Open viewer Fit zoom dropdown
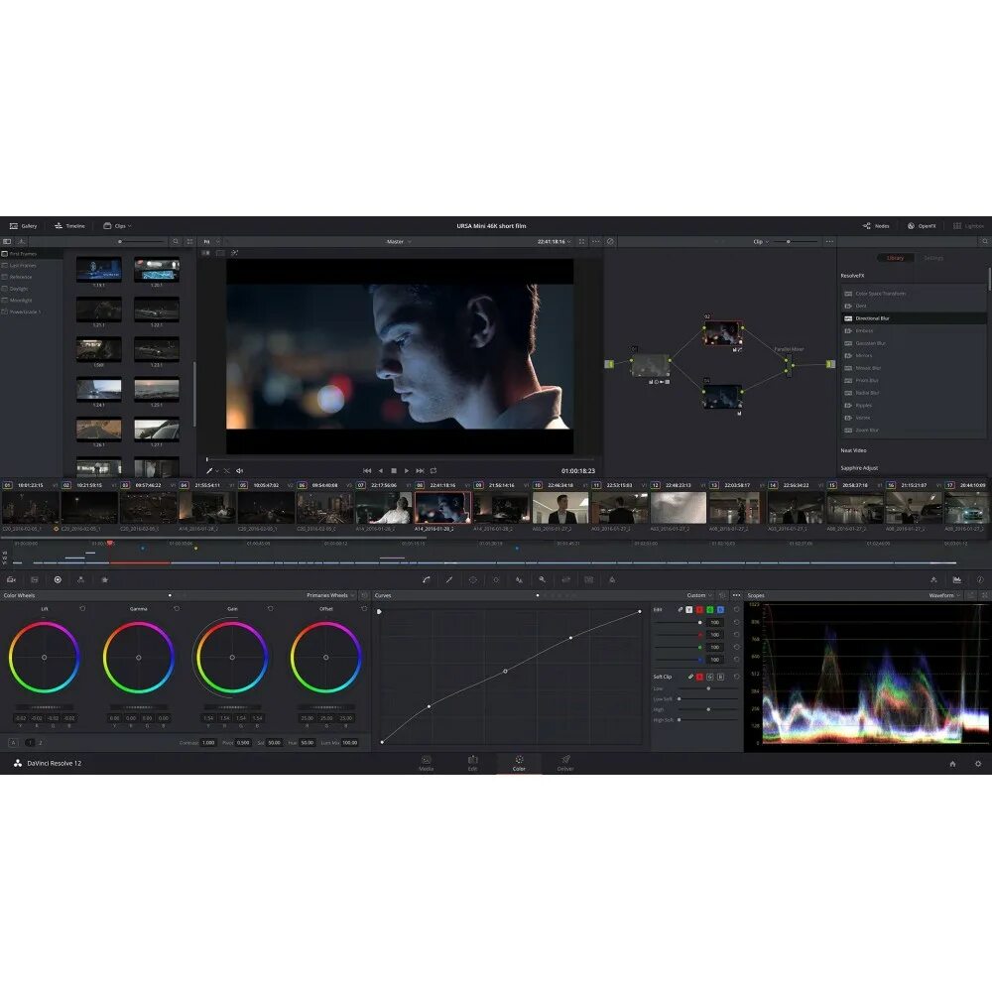This screenshot has width=992, height=992. tap(211, 242)
